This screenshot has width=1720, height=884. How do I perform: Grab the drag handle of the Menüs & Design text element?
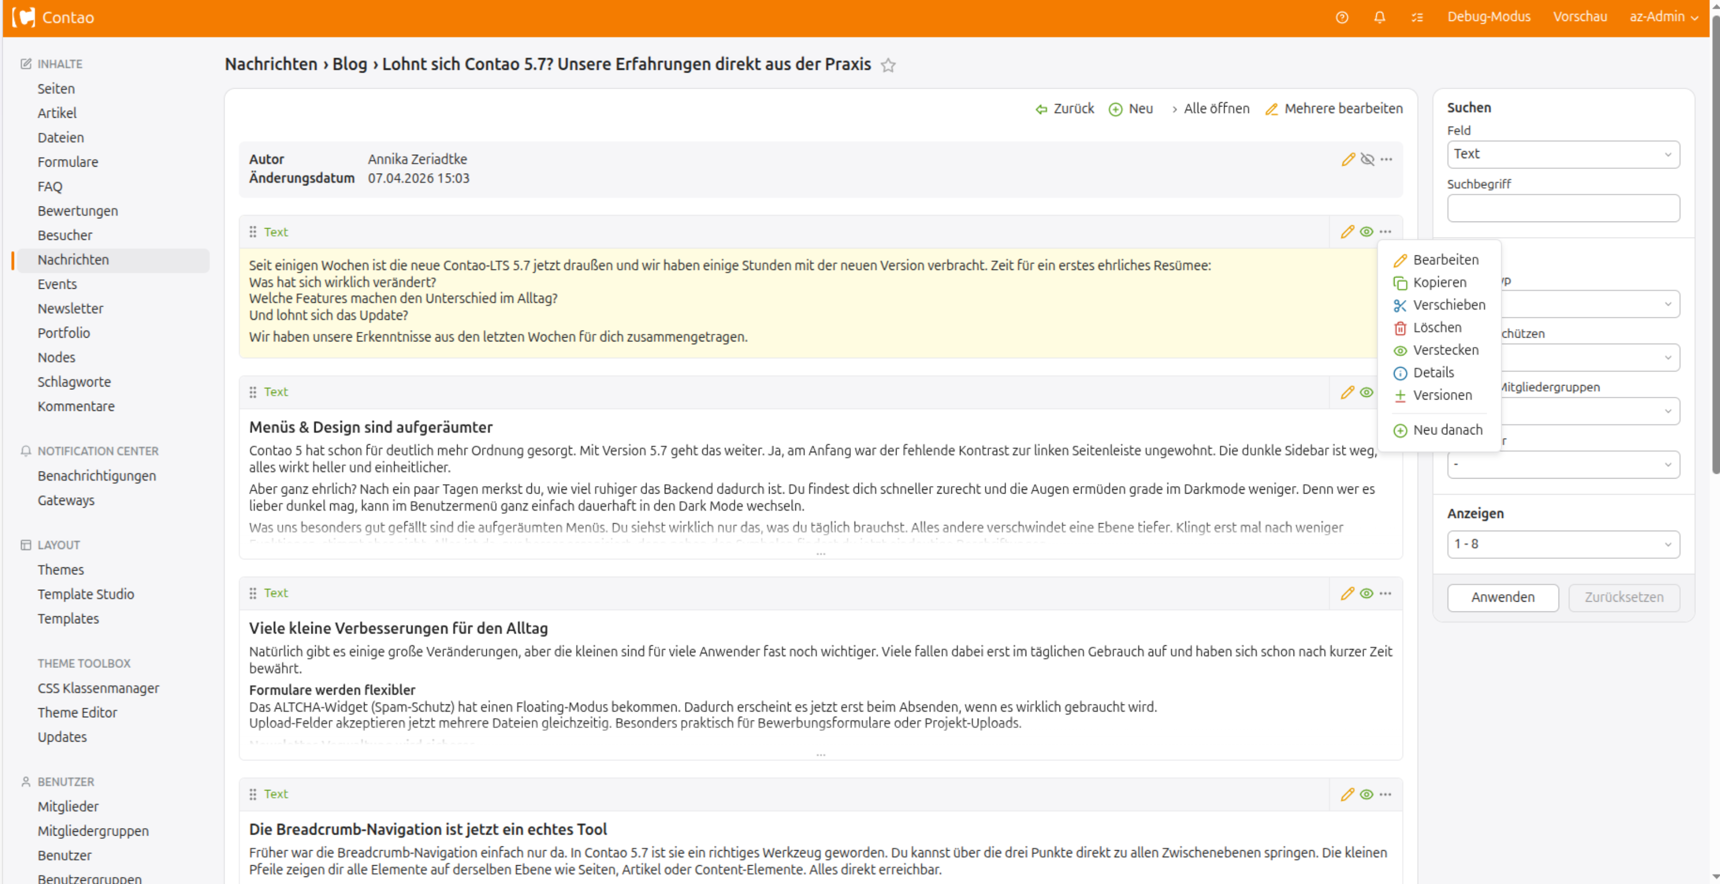pos(253,392)
